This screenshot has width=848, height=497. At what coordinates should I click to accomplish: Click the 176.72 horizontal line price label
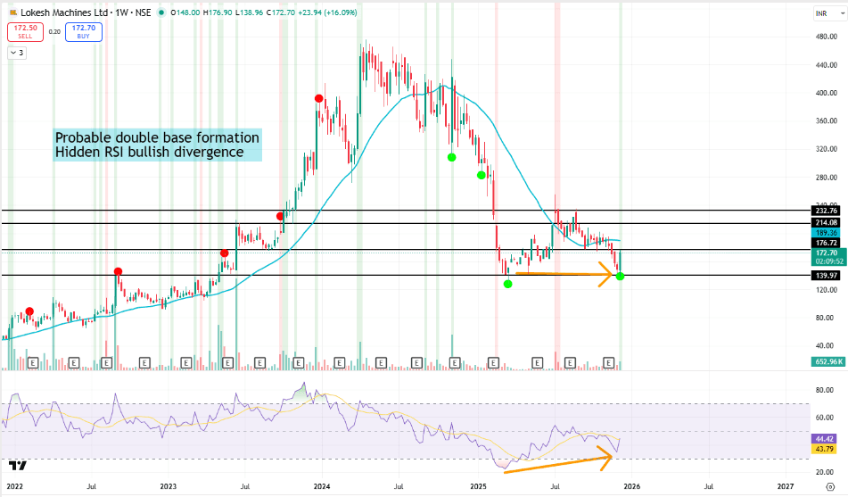827,243
